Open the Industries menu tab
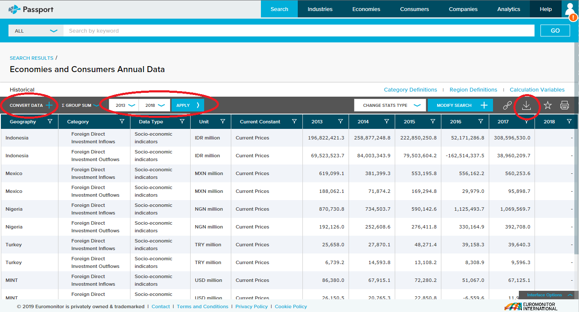This screenshot has height=312, width=579. tap(320, 9)
